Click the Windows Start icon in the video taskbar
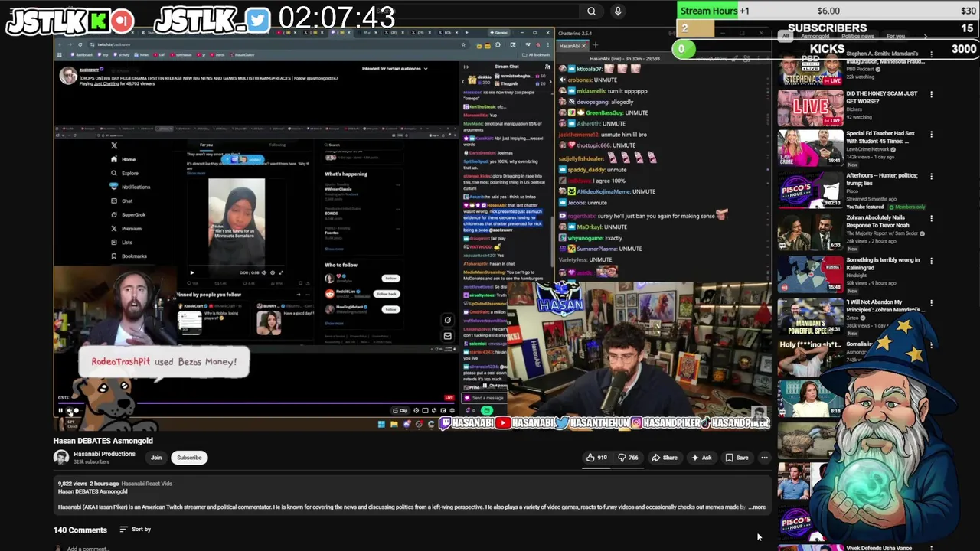Image resolution: width=980 pixels, height=551 pixels. point(381,423)
